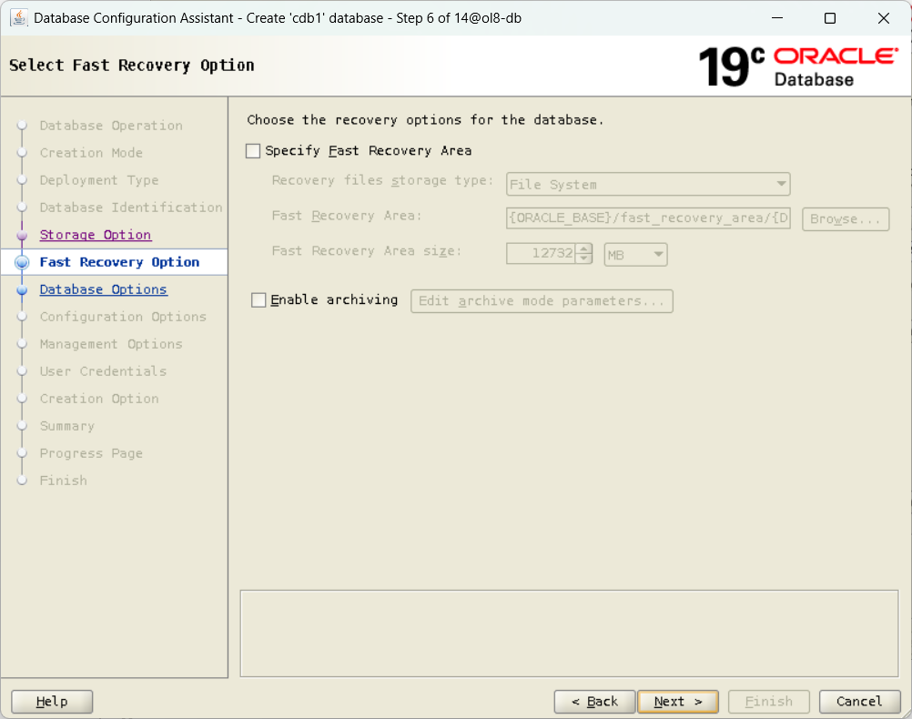
Task: Click the < Back button
Action: 594,702
